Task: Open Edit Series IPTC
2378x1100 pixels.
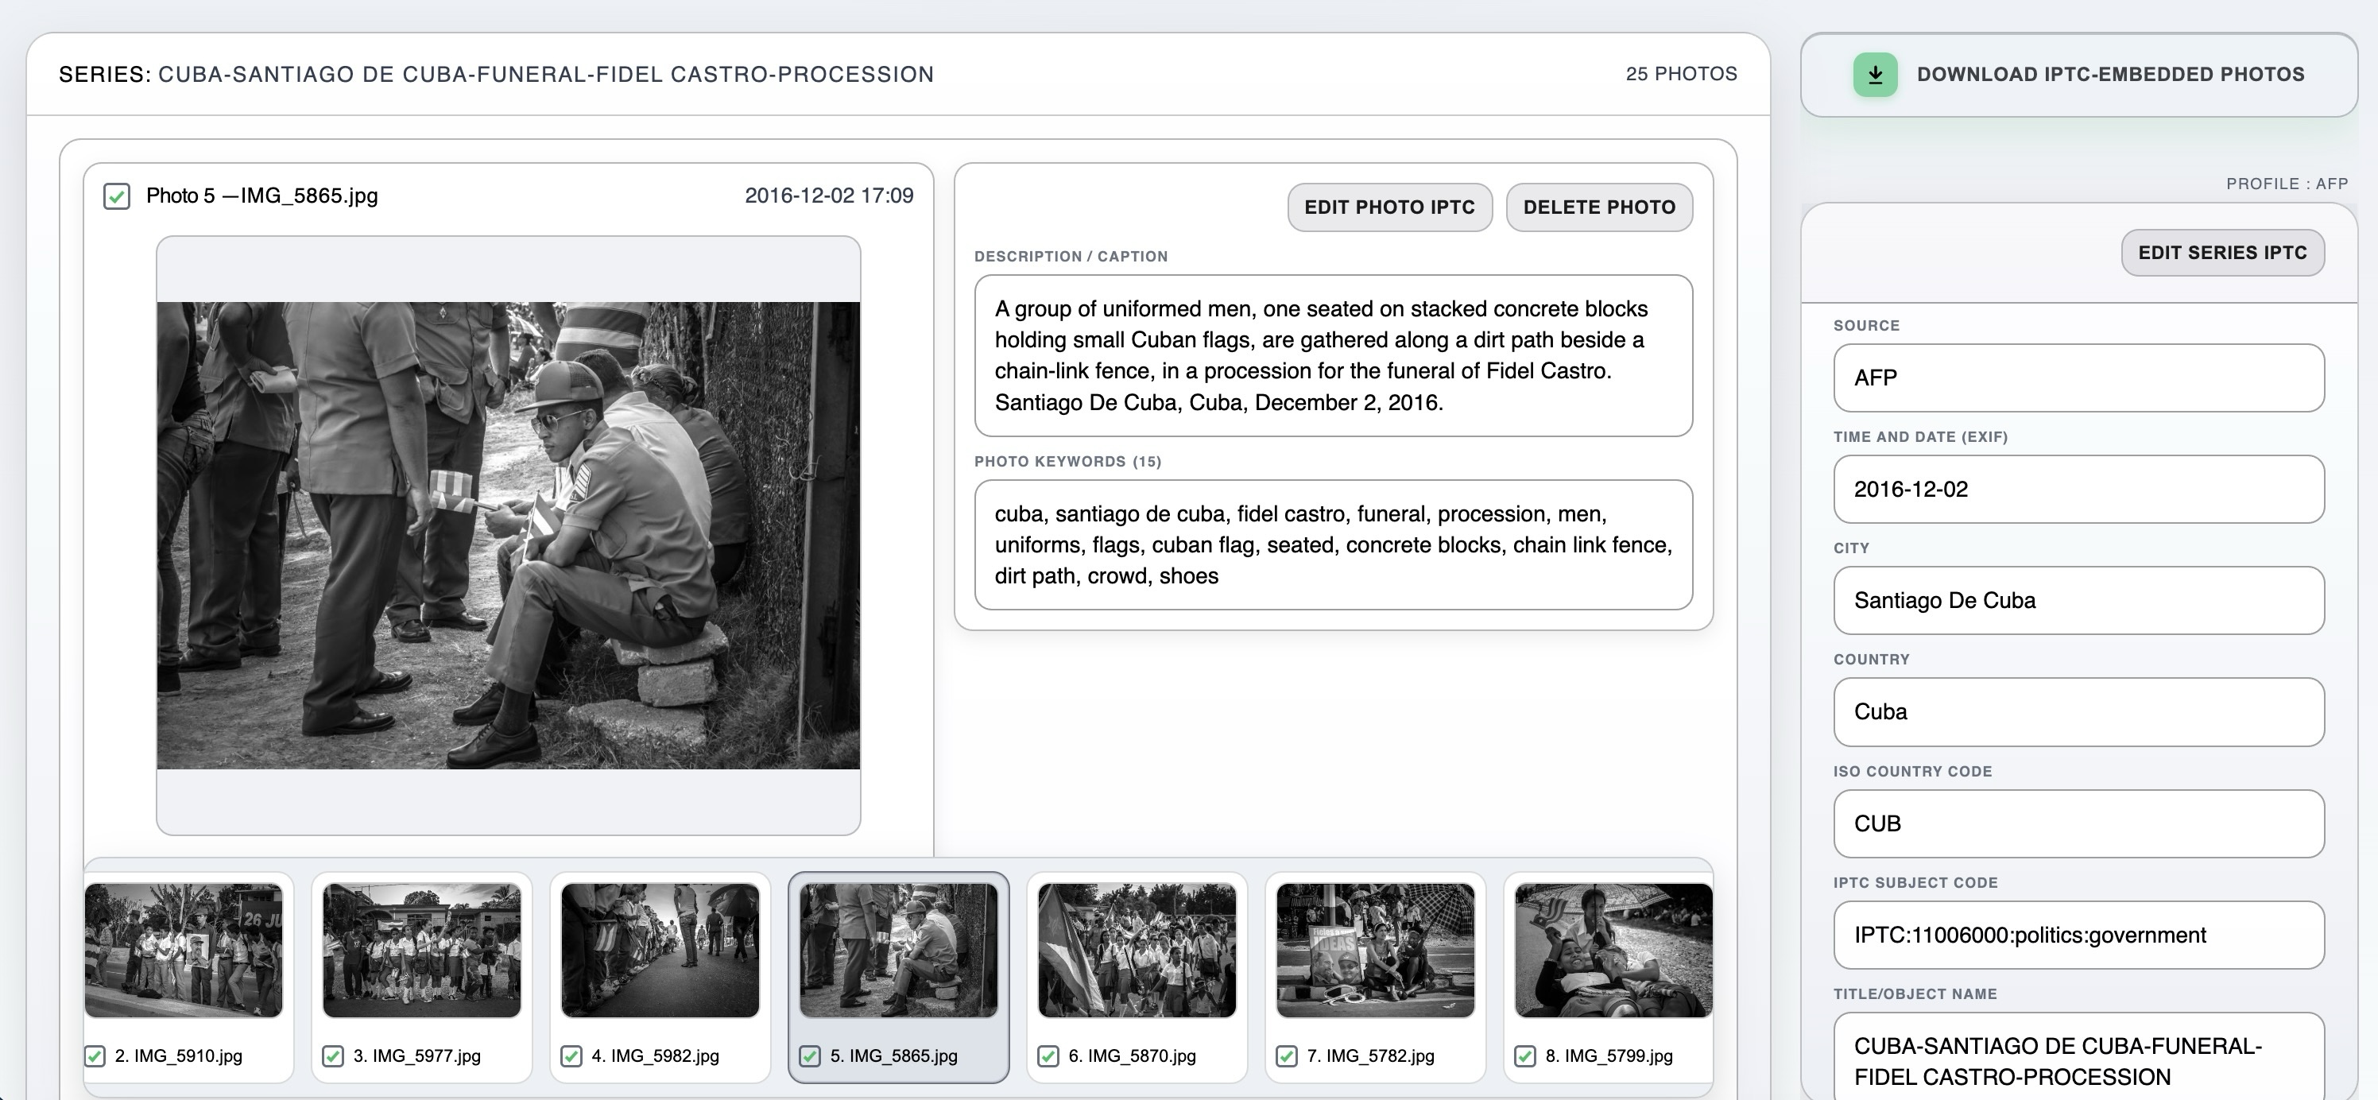Action: click(2222, 253)
